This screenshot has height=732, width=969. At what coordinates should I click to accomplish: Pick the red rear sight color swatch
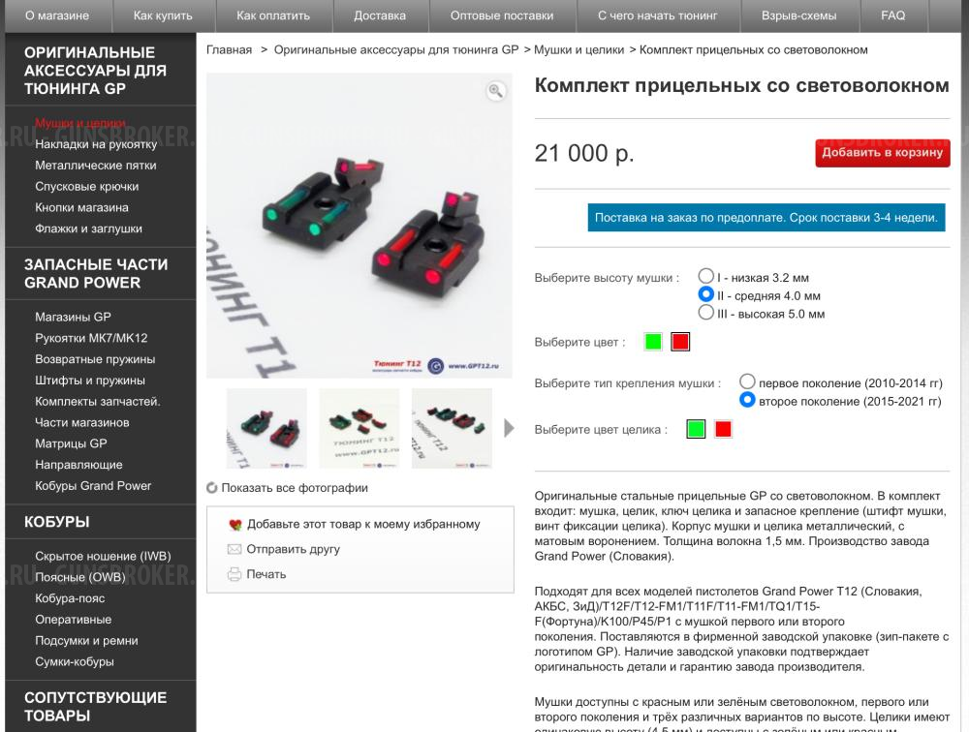pyautogui.click(x=723, y=429)
